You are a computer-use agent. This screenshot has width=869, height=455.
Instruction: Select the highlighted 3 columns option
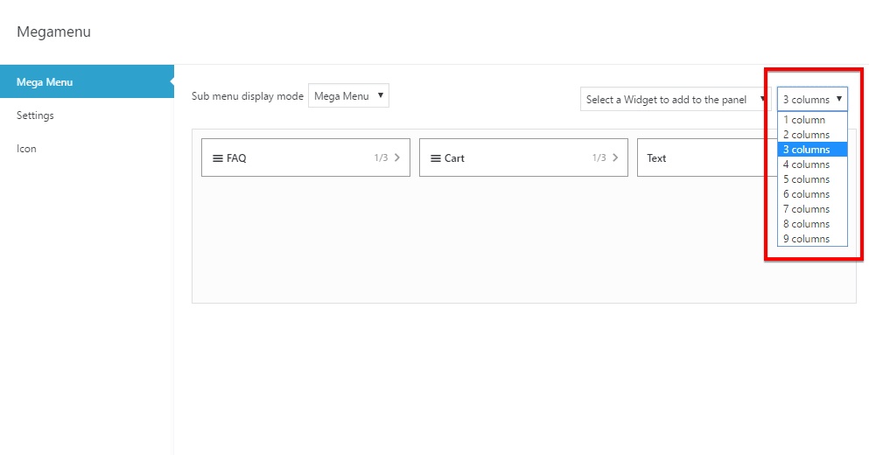pos(806,150)
